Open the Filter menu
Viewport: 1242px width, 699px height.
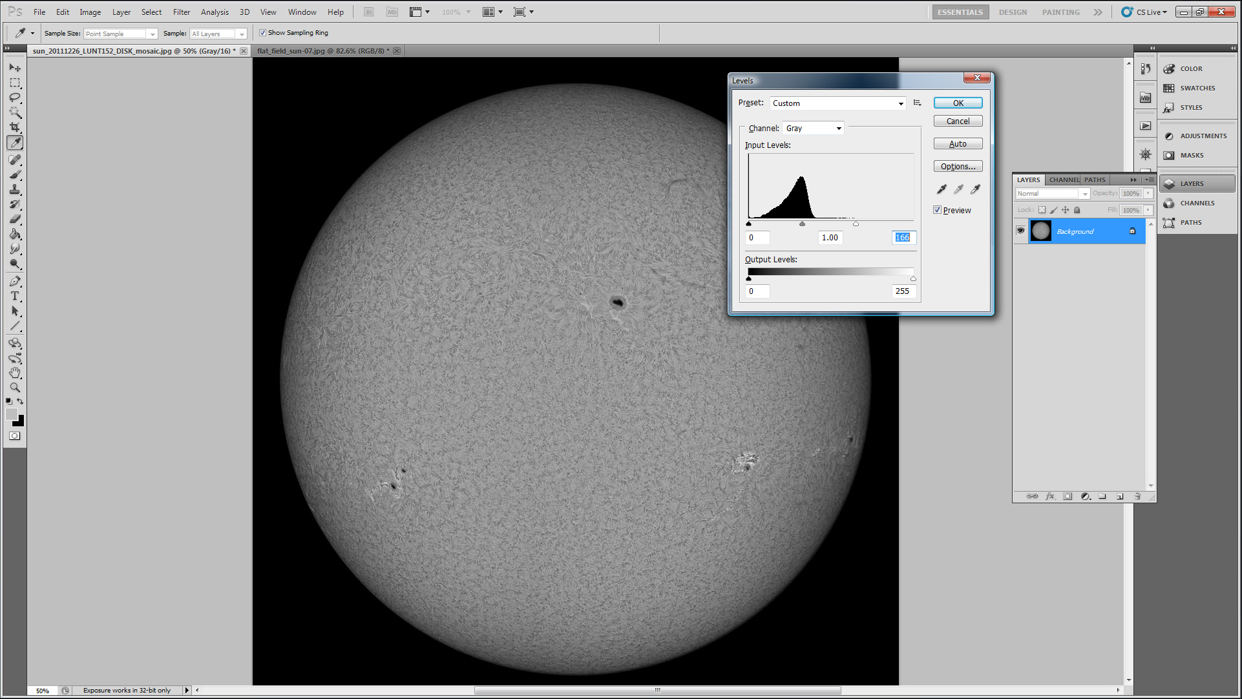(181, 12)
